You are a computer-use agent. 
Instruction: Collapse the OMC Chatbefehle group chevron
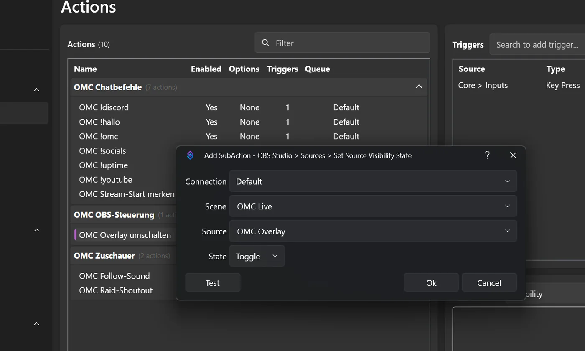coord(419,87)
